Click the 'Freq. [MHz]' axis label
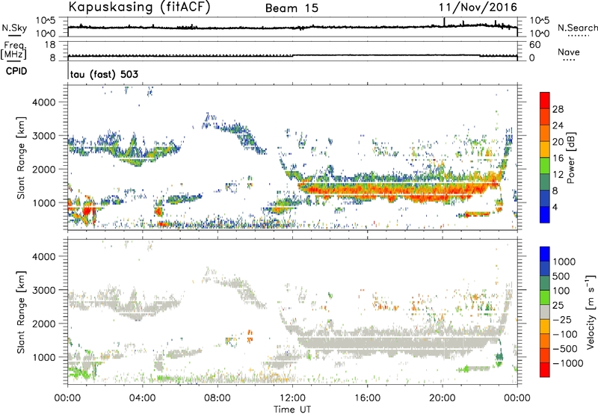Image resolution: width=598 pixels, height=414 pixels. tap(13, 51)
